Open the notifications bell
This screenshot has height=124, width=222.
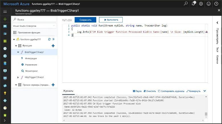(194, 3)
